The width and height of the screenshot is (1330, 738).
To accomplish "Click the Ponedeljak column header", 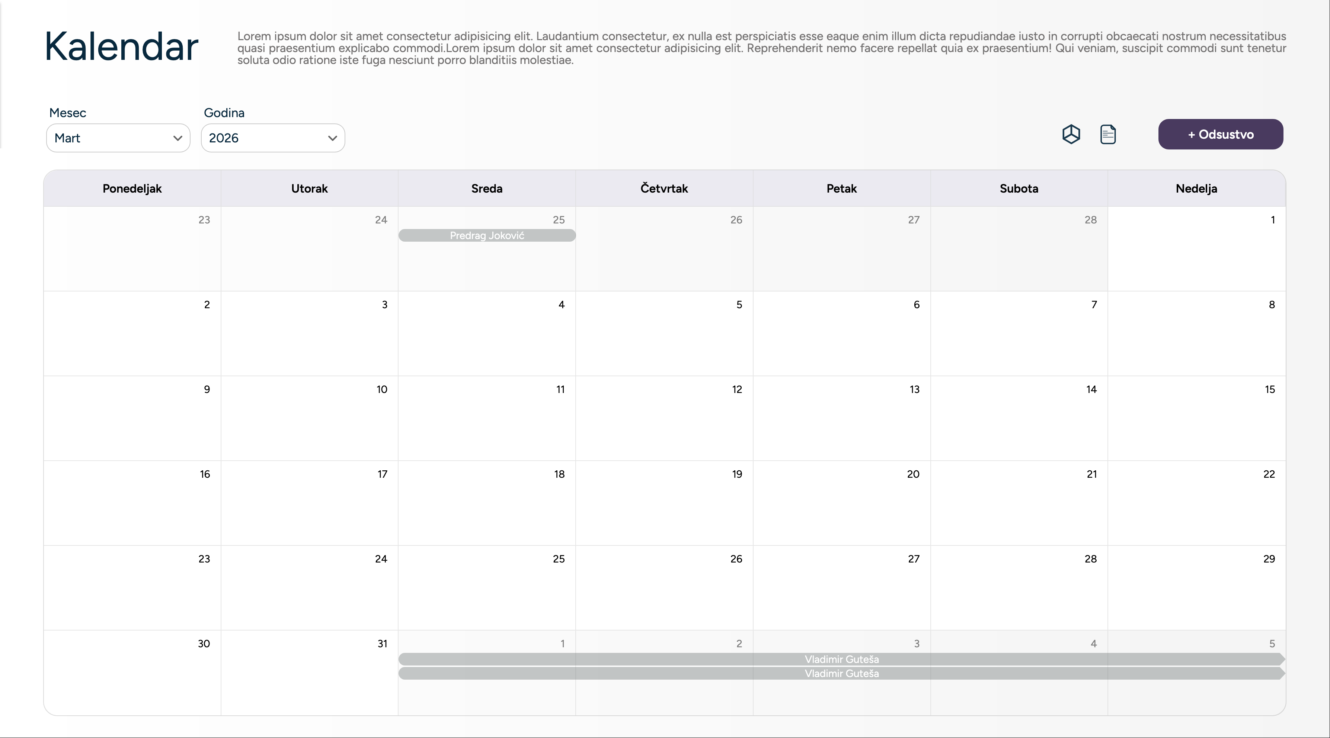I will click(x=132, y=188).
